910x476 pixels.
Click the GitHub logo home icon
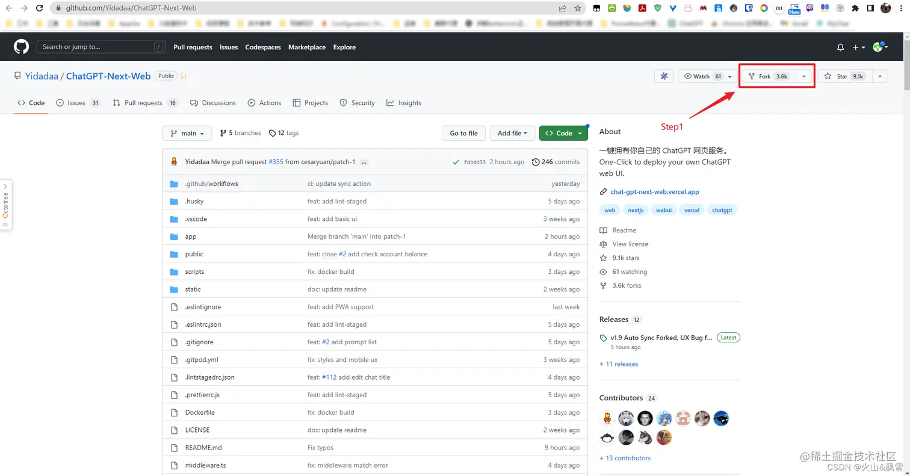point(21,47)
